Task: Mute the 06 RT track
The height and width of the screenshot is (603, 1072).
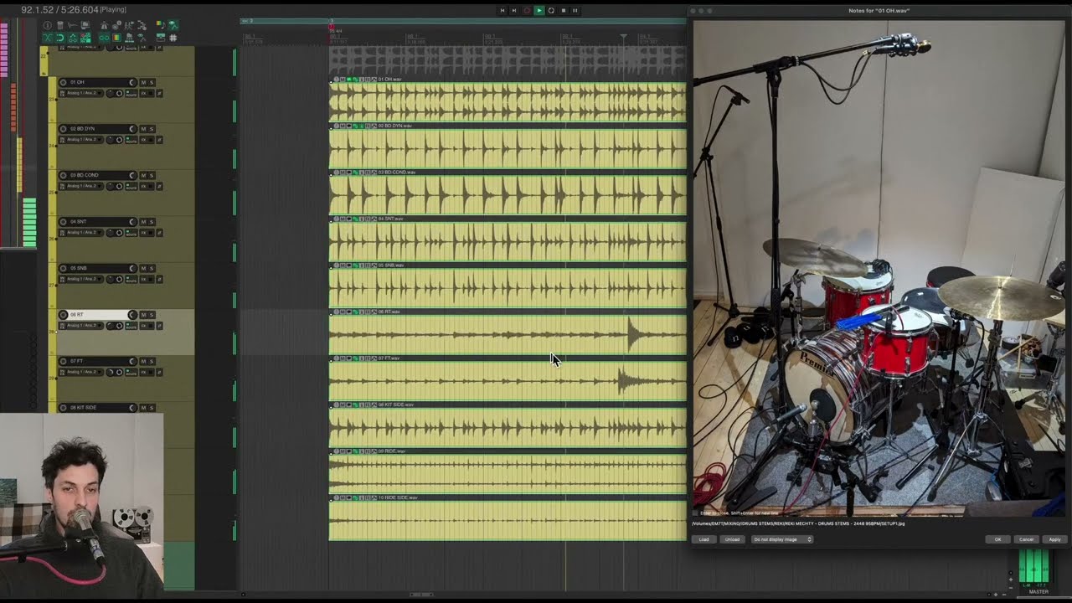Action: coord(143,315)
